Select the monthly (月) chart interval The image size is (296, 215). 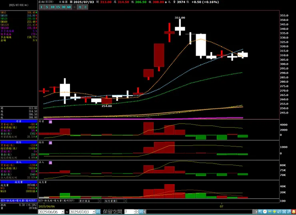(85, 7)
